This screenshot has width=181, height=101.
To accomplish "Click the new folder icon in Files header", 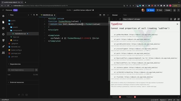I will click(x=37, y=15).
